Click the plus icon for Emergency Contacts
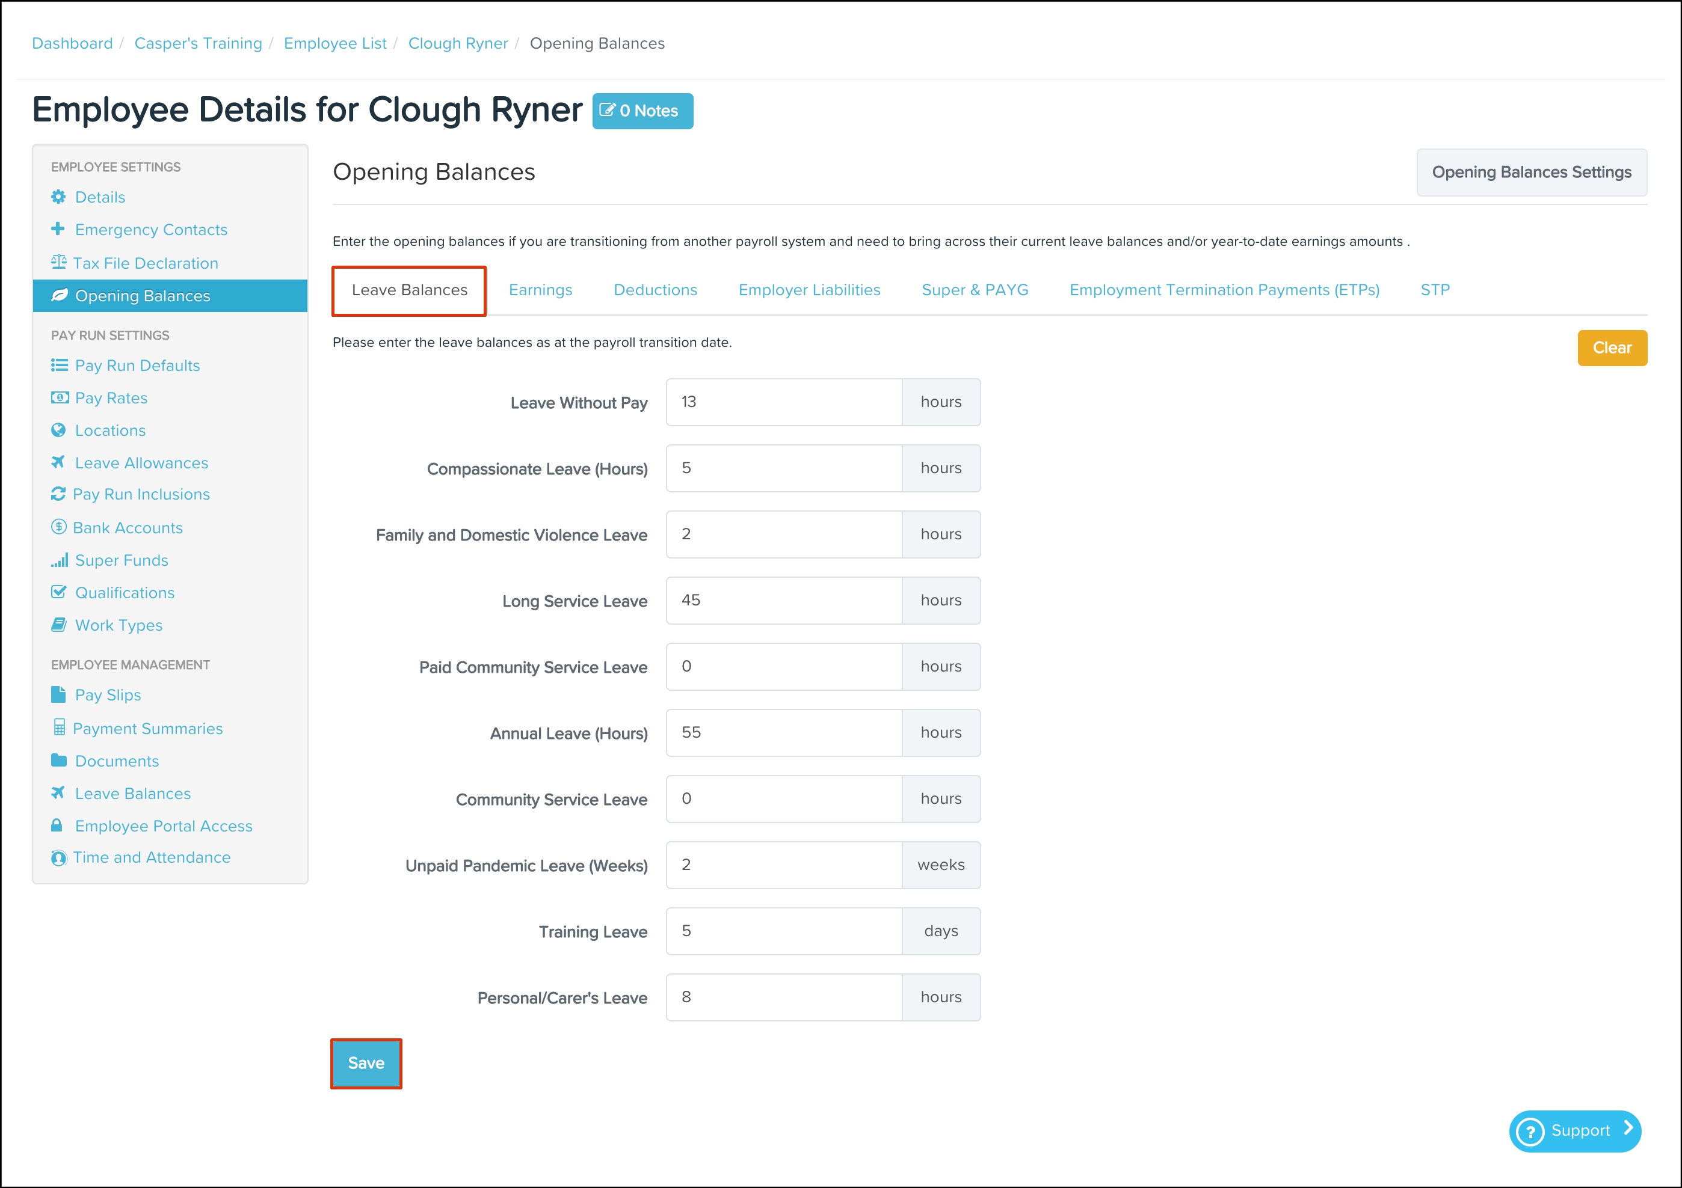This screenshot has height=1188, width=1682. [x=58, y=228]
